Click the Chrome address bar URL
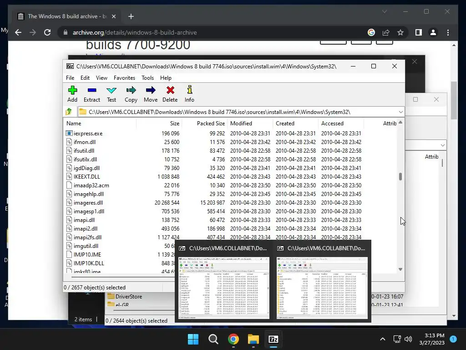This screenshot has height=350, width=466. 135,32
